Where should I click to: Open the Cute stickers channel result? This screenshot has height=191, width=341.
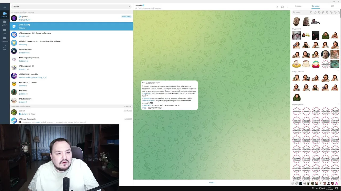tap(71, 100)
